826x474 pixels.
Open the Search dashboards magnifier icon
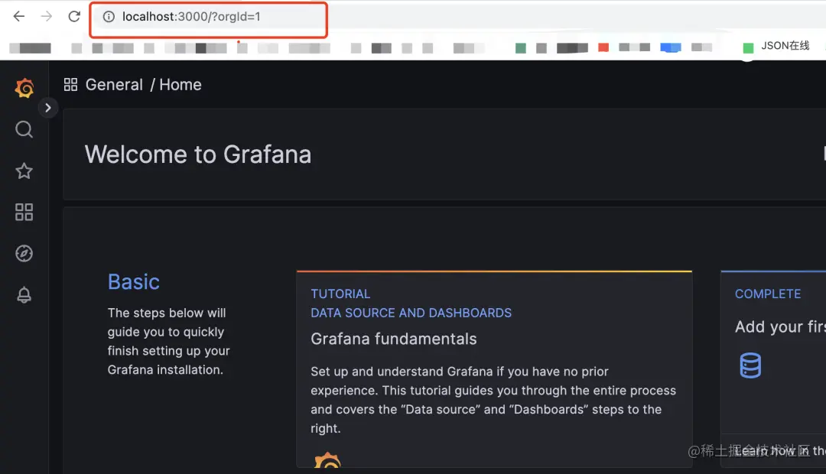24,129
